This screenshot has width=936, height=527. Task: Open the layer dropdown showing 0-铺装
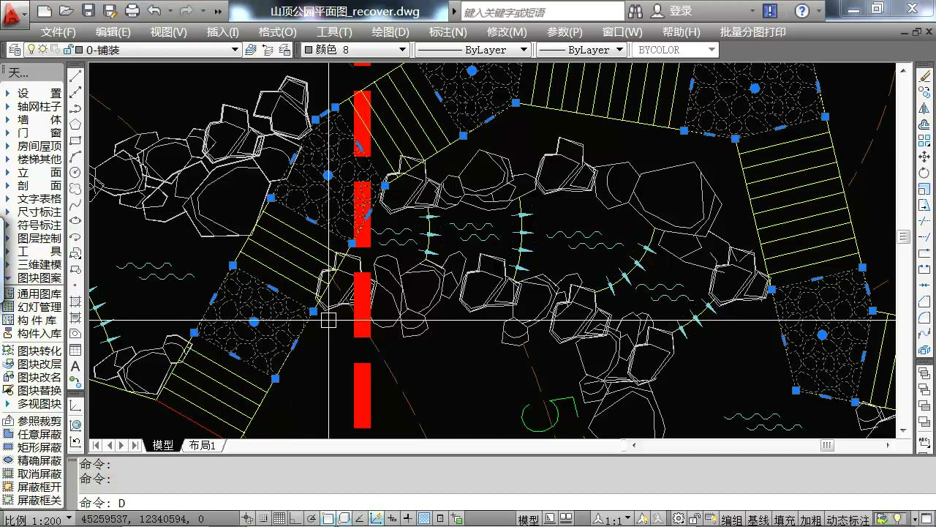(x=133, y=50)
